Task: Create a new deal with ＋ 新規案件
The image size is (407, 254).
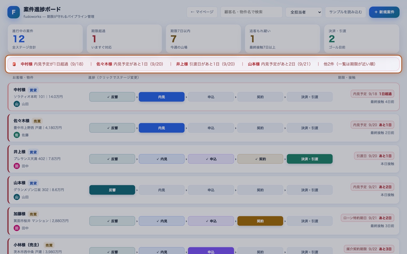Action: (384, 12)
